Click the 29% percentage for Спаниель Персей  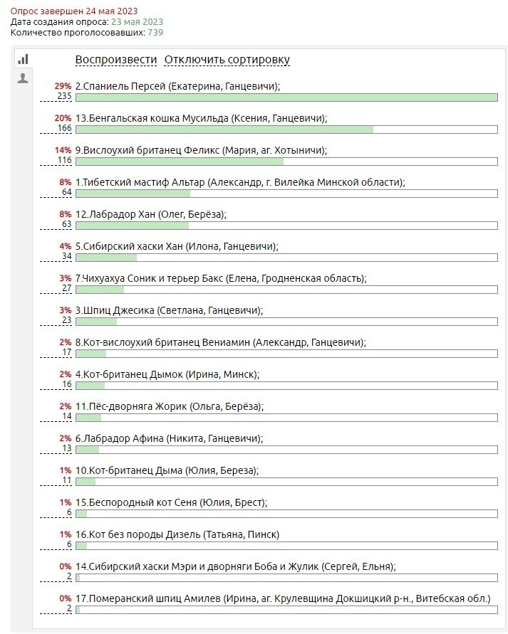(x=63, y=86)
